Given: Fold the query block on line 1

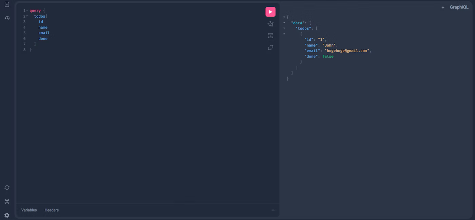Looking at the screenshot, I should click(27, 11).
